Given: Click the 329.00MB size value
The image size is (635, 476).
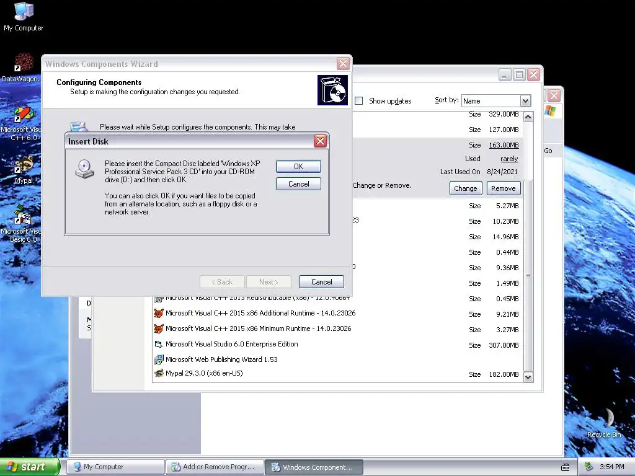Looking at the screenshot, I should click(x=504, y=114).
